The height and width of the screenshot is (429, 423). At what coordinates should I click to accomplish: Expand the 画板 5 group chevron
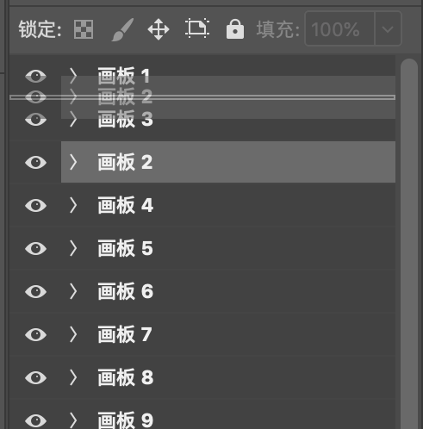tap(73, 248)
